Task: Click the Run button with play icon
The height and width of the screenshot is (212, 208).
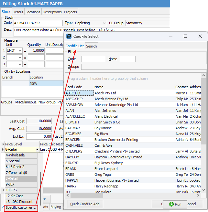Action: (175, 204)
